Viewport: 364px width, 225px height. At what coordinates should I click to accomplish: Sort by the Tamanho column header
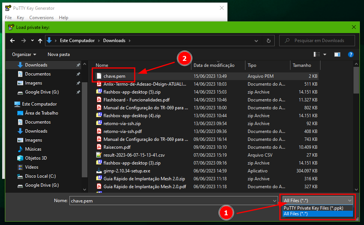point(302,65)
